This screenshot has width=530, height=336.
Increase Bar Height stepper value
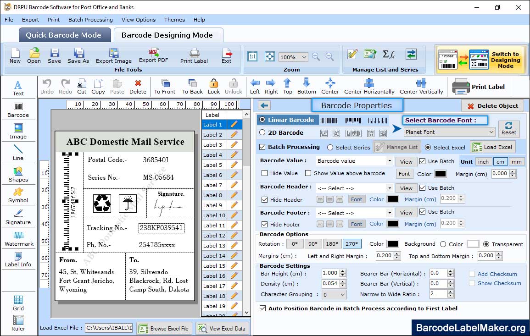pyautogui.click(x=343, y=271)
